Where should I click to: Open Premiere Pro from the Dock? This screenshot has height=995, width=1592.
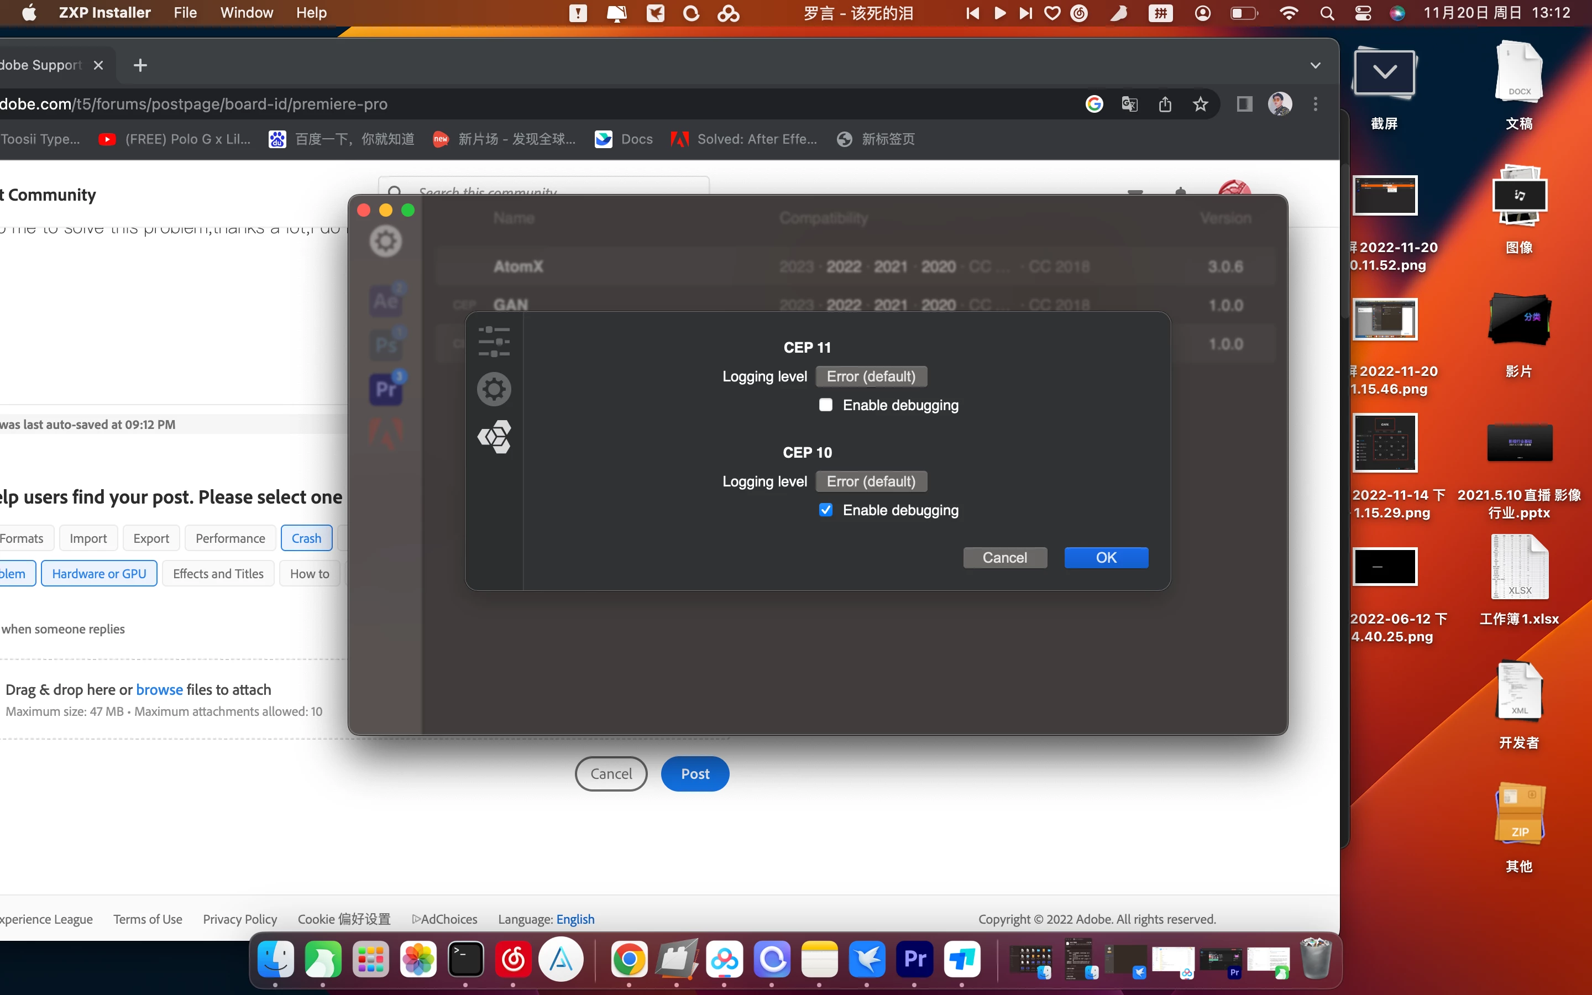pyautogui.click(x=914, y=960)
